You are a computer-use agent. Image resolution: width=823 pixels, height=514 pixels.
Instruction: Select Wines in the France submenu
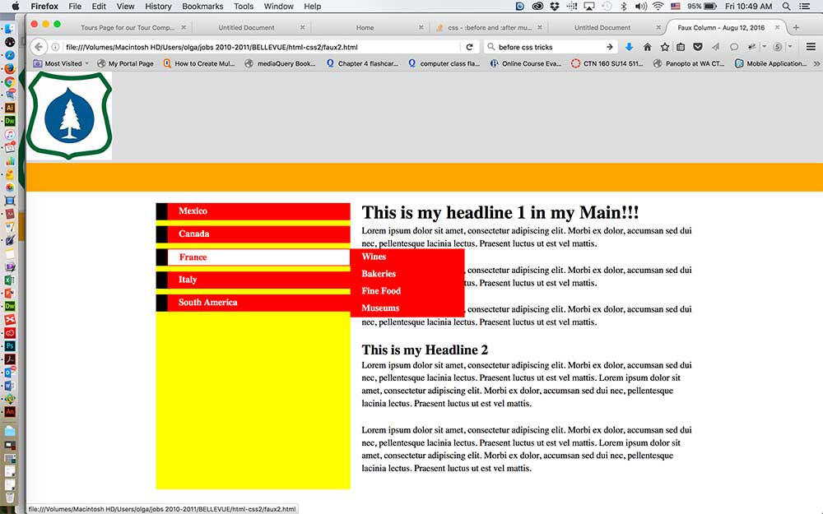(x=374, y=257)
